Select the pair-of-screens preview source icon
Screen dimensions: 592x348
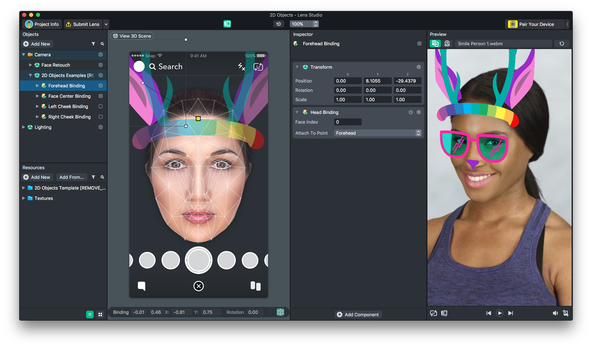point(435,43)
